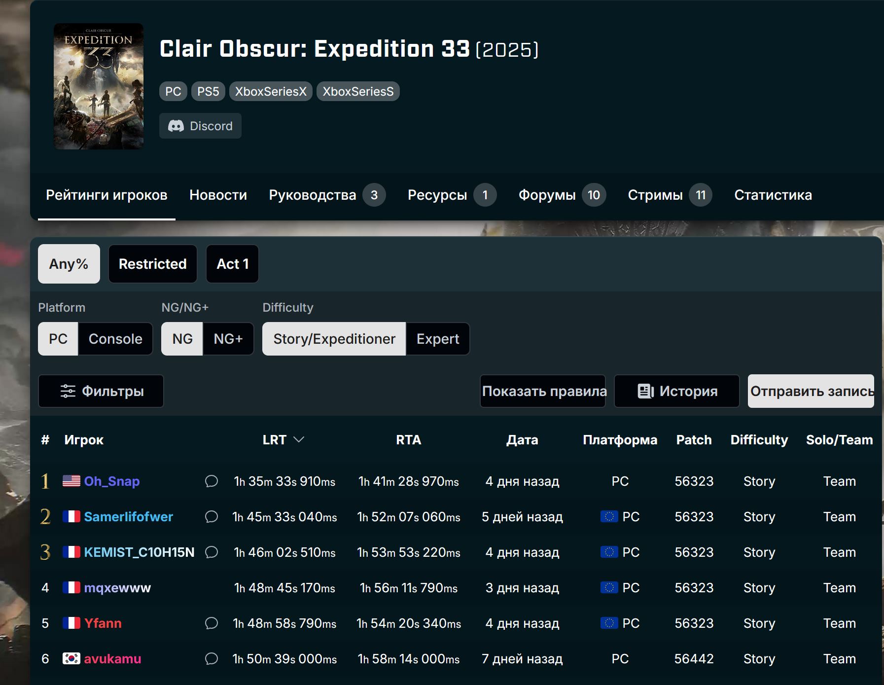This screenshot has height=685, width=884.
Task: Open the Ресурсы tab
Action: (x=452, y=195)
